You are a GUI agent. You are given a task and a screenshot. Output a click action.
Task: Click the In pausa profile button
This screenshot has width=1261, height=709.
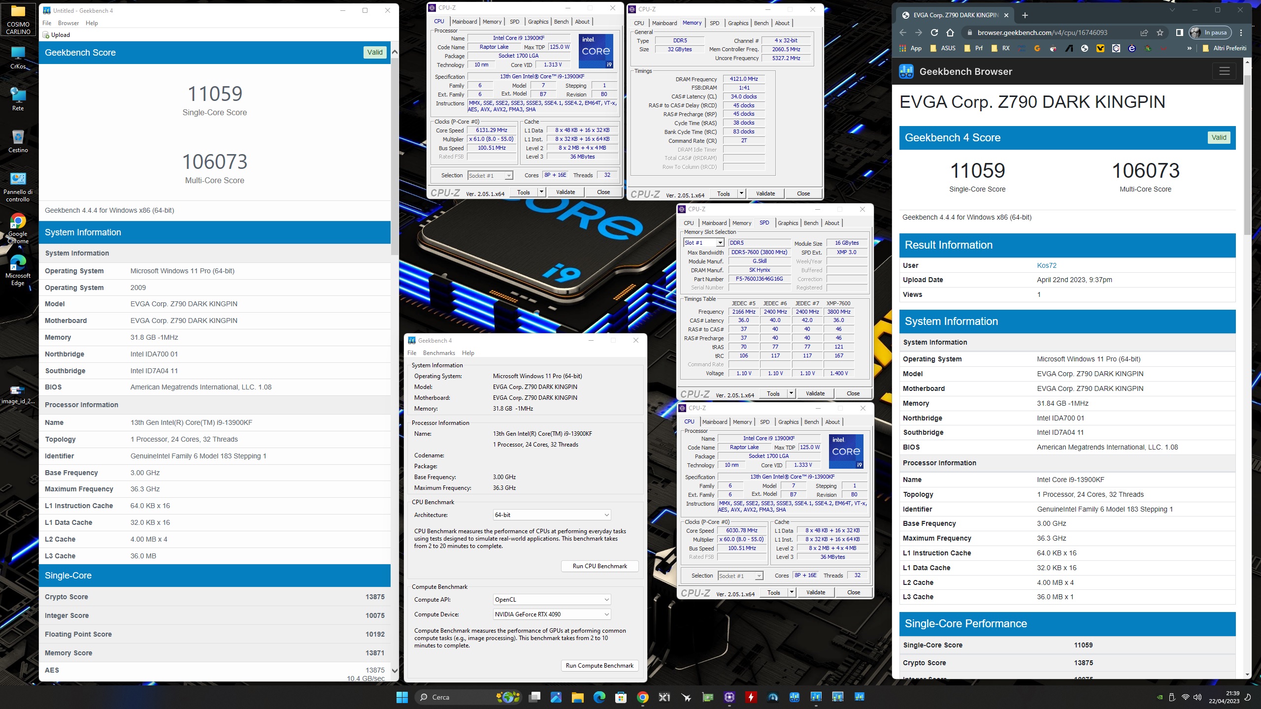click(1211, 32)
